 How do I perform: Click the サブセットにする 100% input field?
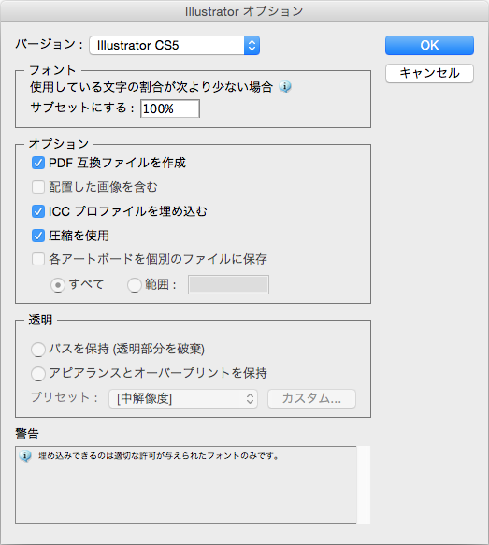click(x=170, y=108)
